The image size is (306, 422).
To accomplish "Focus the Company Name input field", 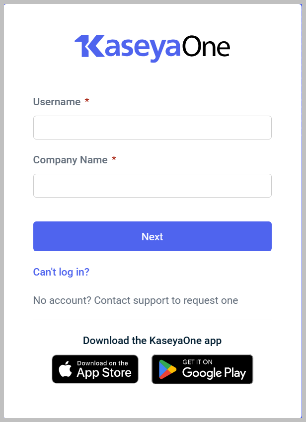I will tap(153, 186).
